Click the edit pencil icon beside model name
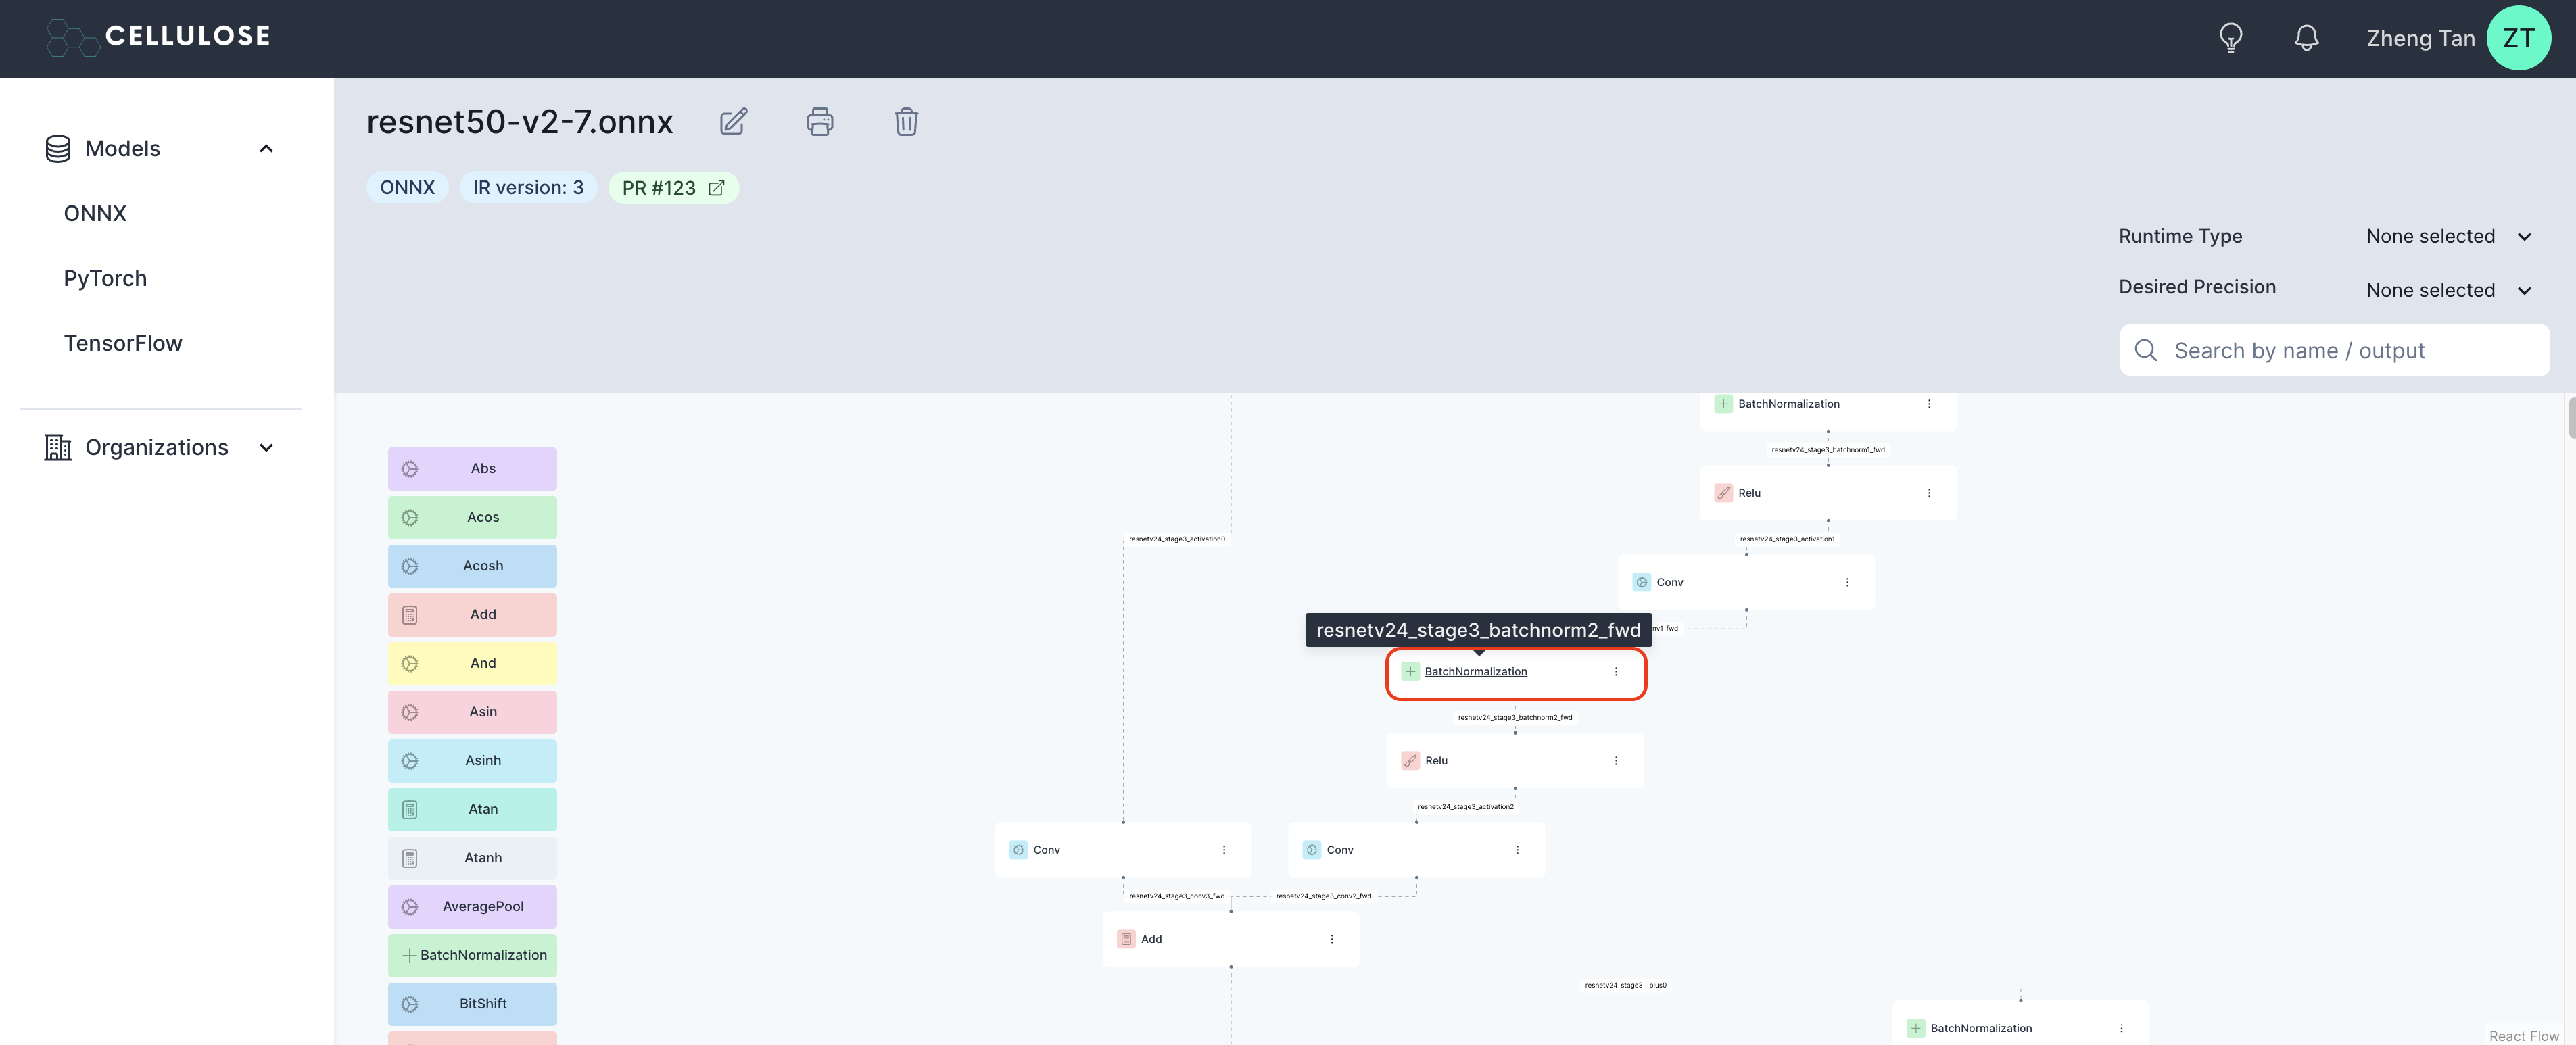The height and width of the screenshot is (1045, 2576). (x=733, y=122)
